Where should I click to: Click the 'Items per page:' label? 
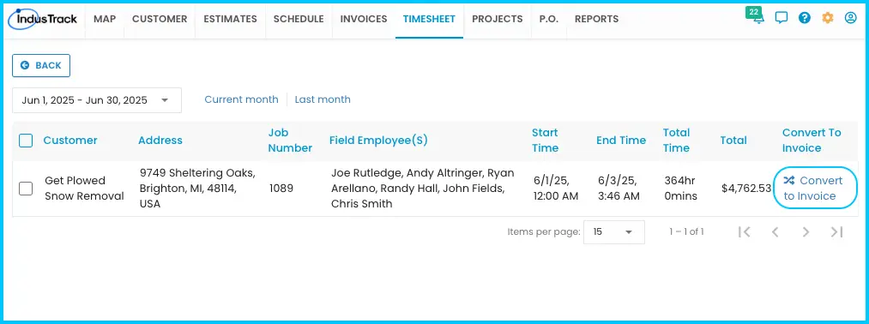coord(544,232)
